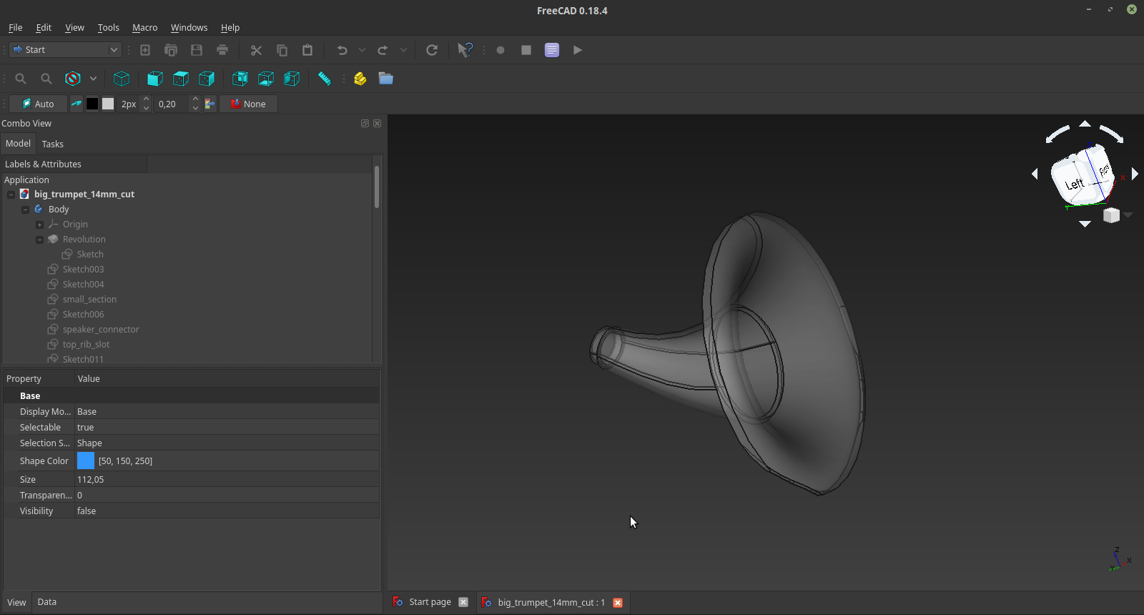Open the draw style dropdown arrow
The width and height of the screenshot is (1144, 615).
(x=93, y=79)
